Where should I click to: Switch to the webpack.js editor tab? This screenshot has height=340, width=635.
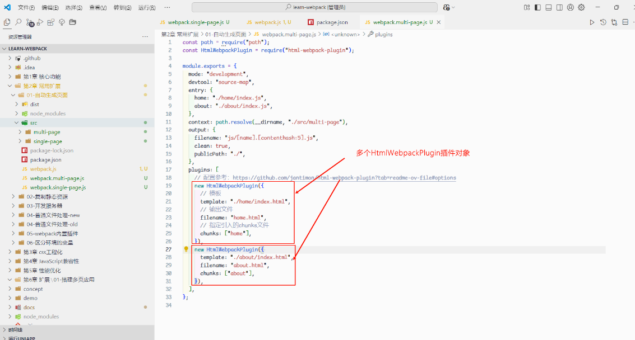(x=269, y=22)
